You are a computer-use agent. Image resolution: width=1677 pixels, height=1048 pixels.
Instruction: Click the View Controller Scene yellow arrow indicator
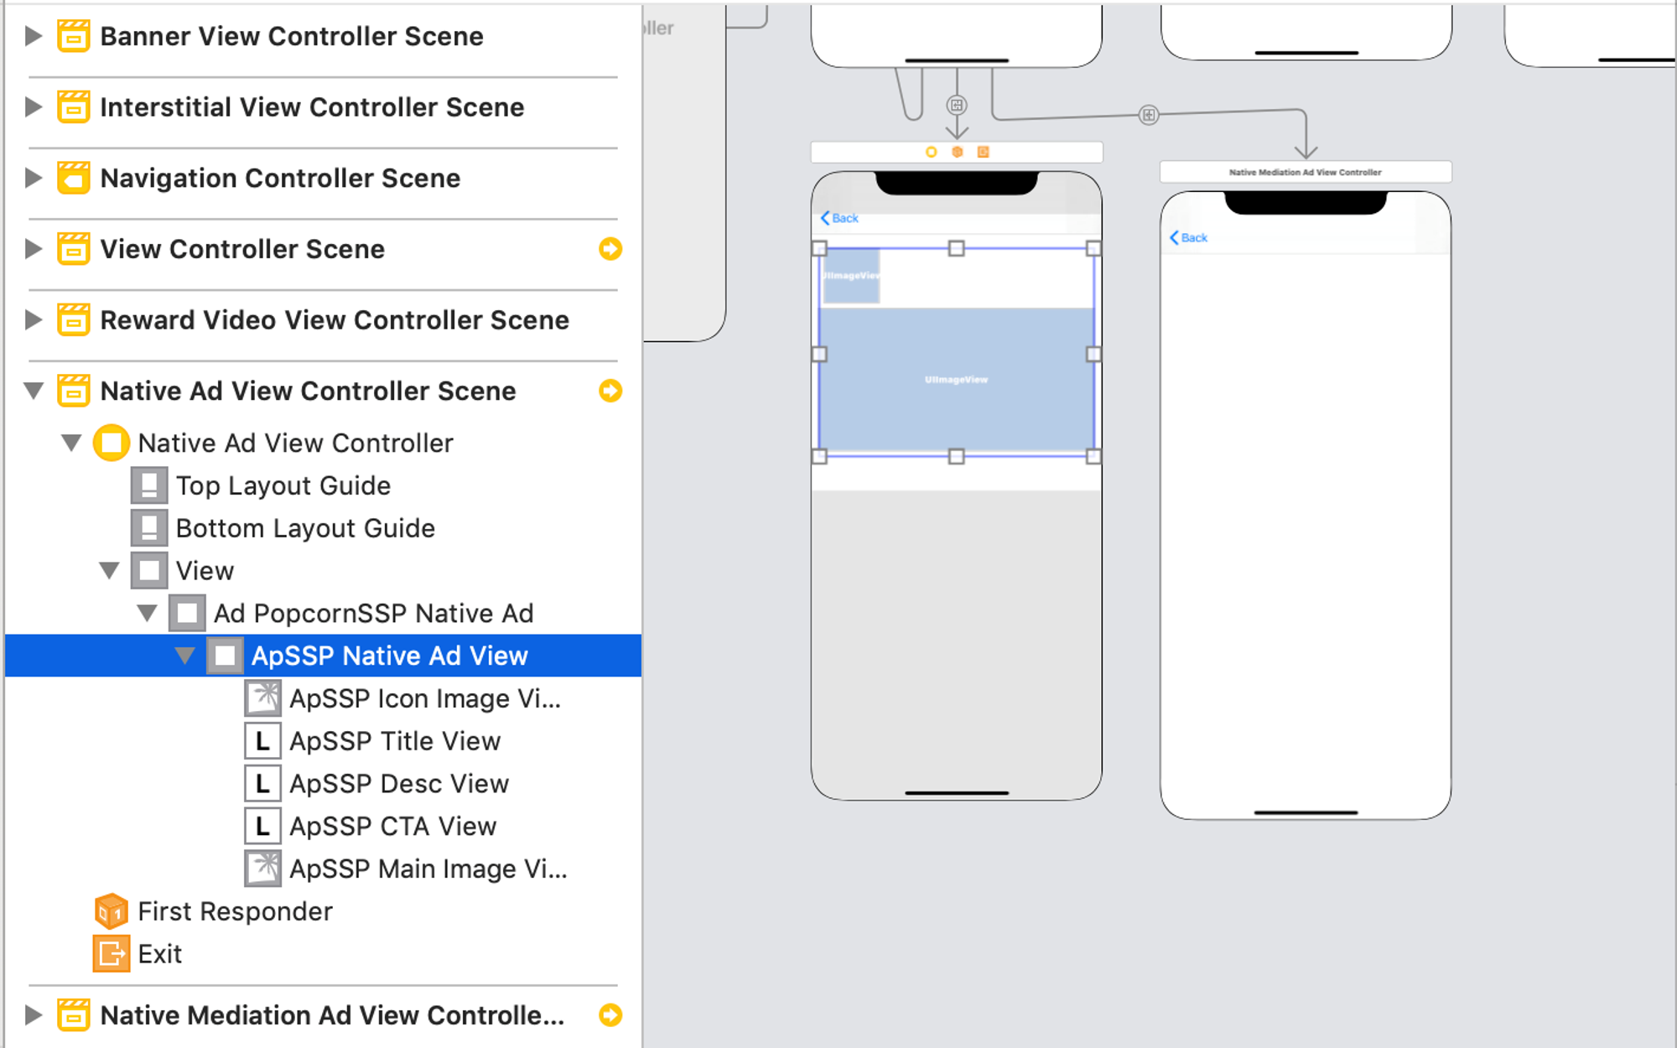point(610,249)
